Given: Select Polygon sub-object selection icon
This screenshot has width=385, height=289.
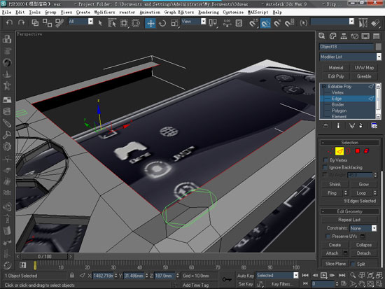Looking at the screenshot, I should click(x=357, y=151).
